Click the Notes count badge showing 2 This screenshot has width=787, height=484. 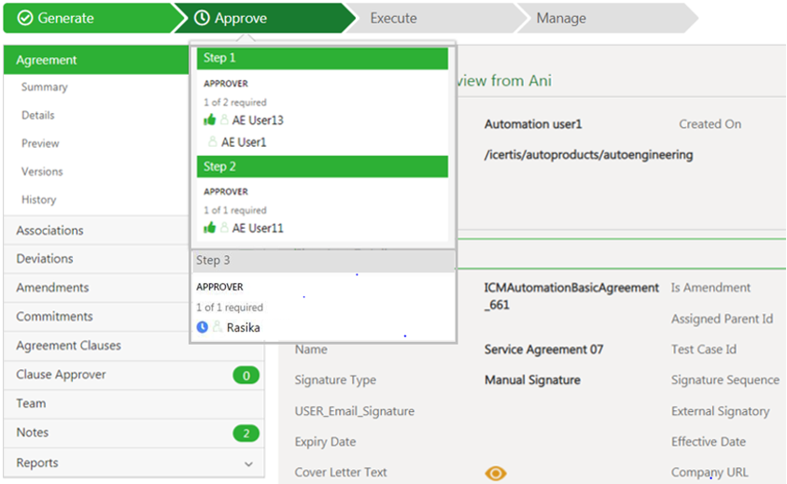click(246, 434)
